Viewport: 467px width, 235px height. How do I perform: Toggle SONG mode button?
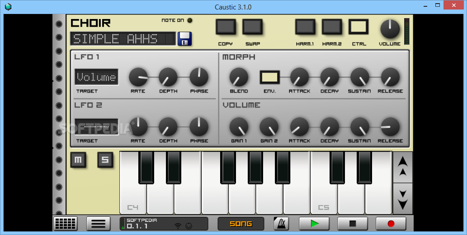[241, 224]
